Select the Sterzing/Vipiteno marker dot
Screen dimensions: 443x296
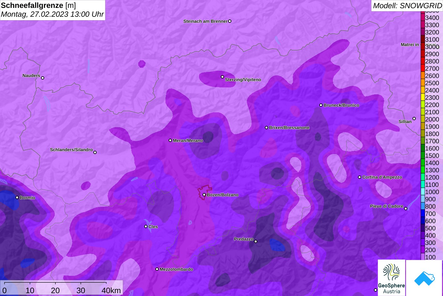222,77
